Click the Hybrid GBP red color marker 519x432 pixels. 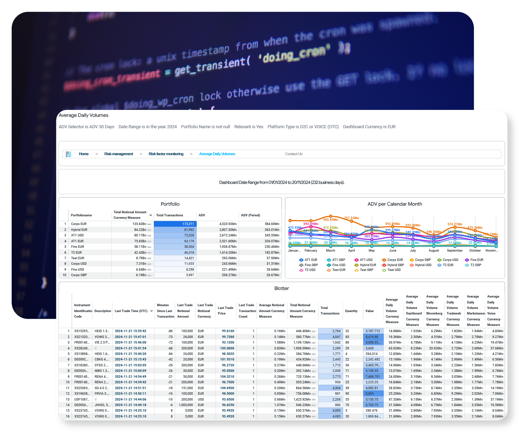(x=384, y=265)
